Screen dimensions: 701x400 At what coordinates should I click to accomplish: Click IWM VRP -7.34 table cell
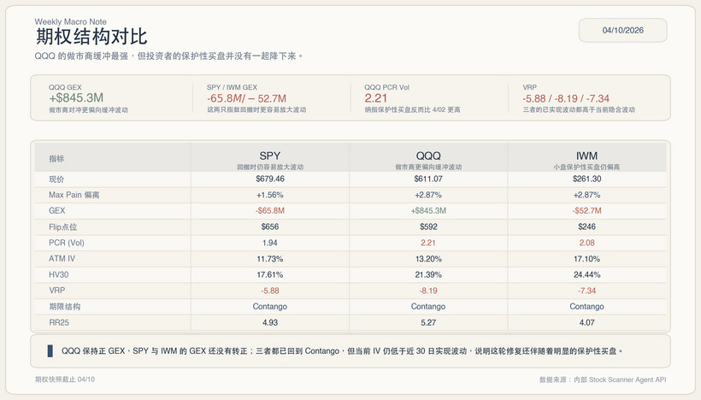(586, 291)
